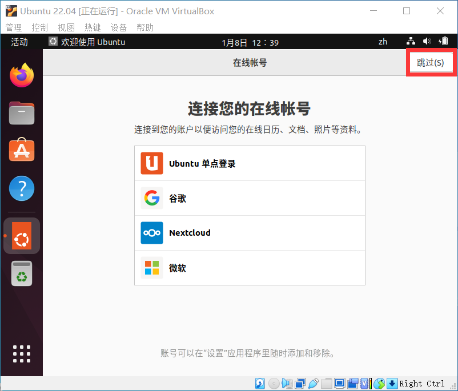Click the 跳过(S) skip button

[431, 62]
